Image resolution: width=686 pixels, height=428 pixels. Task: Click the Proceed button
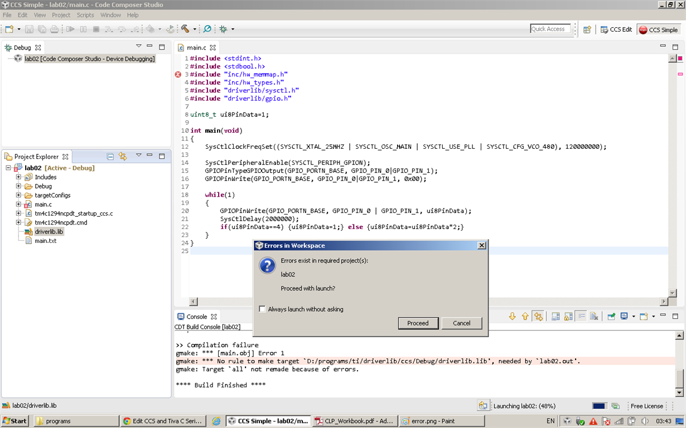click(x=418, y=323)
